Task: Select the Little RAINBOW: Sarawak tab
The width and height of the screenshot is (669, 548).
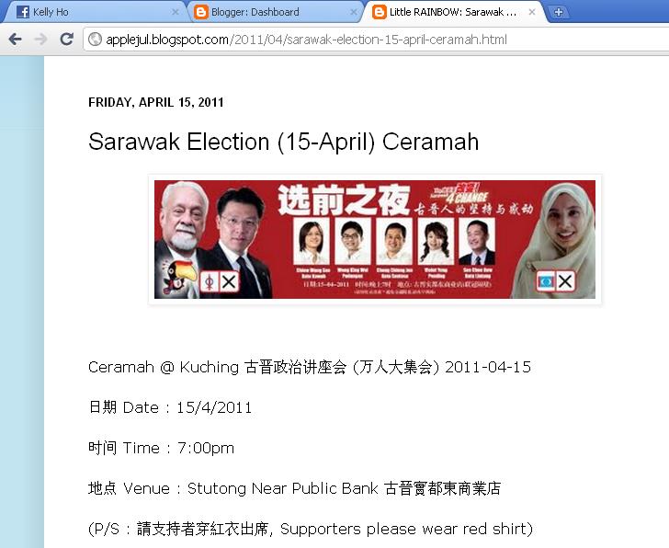Action: click(453, 12)
